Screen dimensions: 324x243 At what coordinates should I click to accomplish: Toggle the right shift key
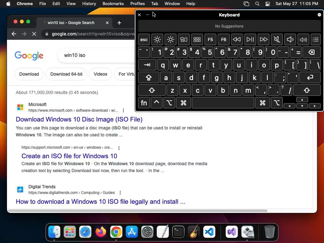(307, 90)
